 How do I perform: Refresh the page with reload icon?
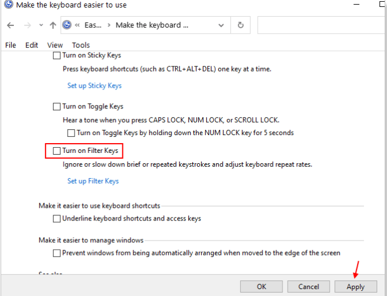240,25
